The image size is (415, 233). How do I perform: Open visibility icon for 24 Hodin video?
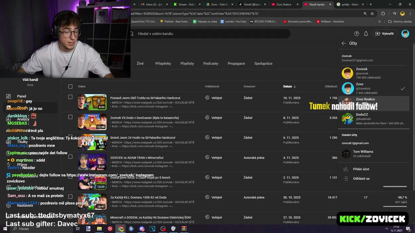[207, 138]
